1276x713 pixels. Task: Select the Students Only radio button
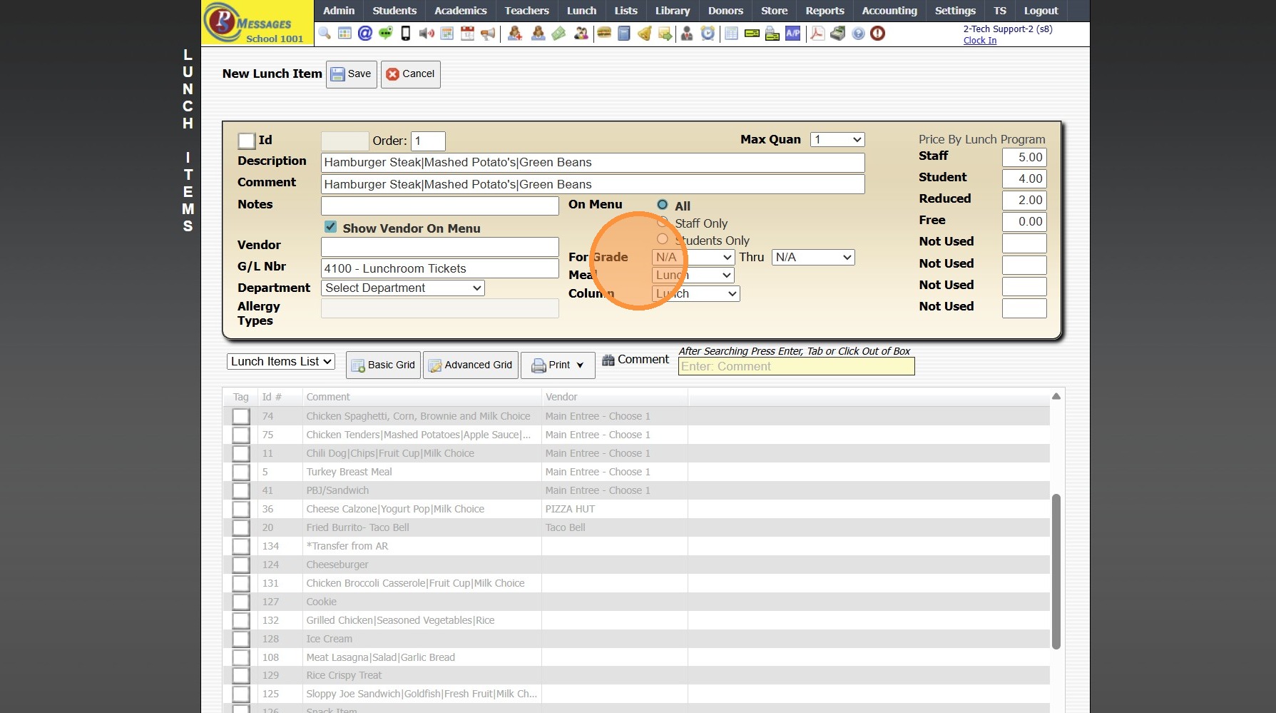pyautogui.click(x=663, y=240)
